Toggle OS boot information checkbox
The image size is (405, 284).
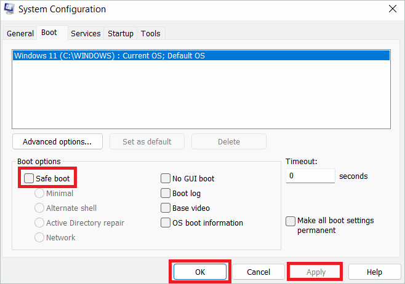pyautogui.click(x=166, y=223)
